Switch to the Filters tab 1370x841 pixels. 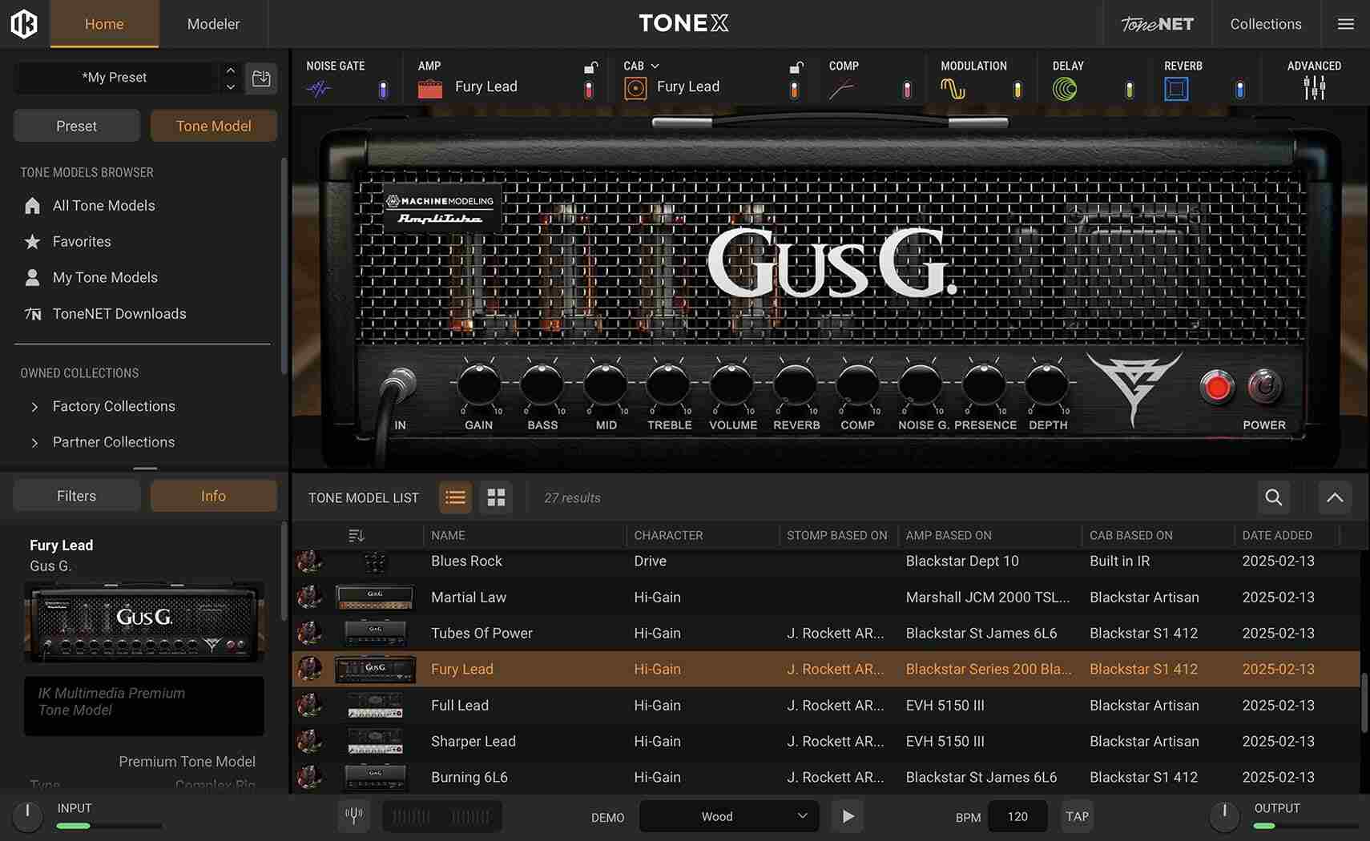tap(76, 495)
